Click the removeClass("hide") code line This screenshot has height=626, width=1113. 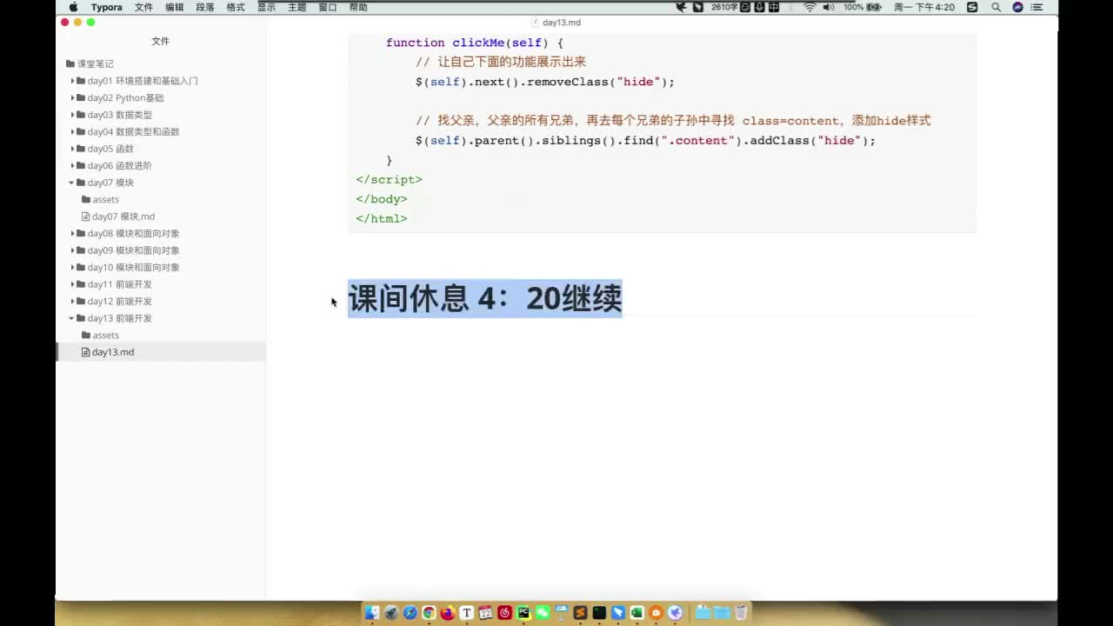point(545,82)
